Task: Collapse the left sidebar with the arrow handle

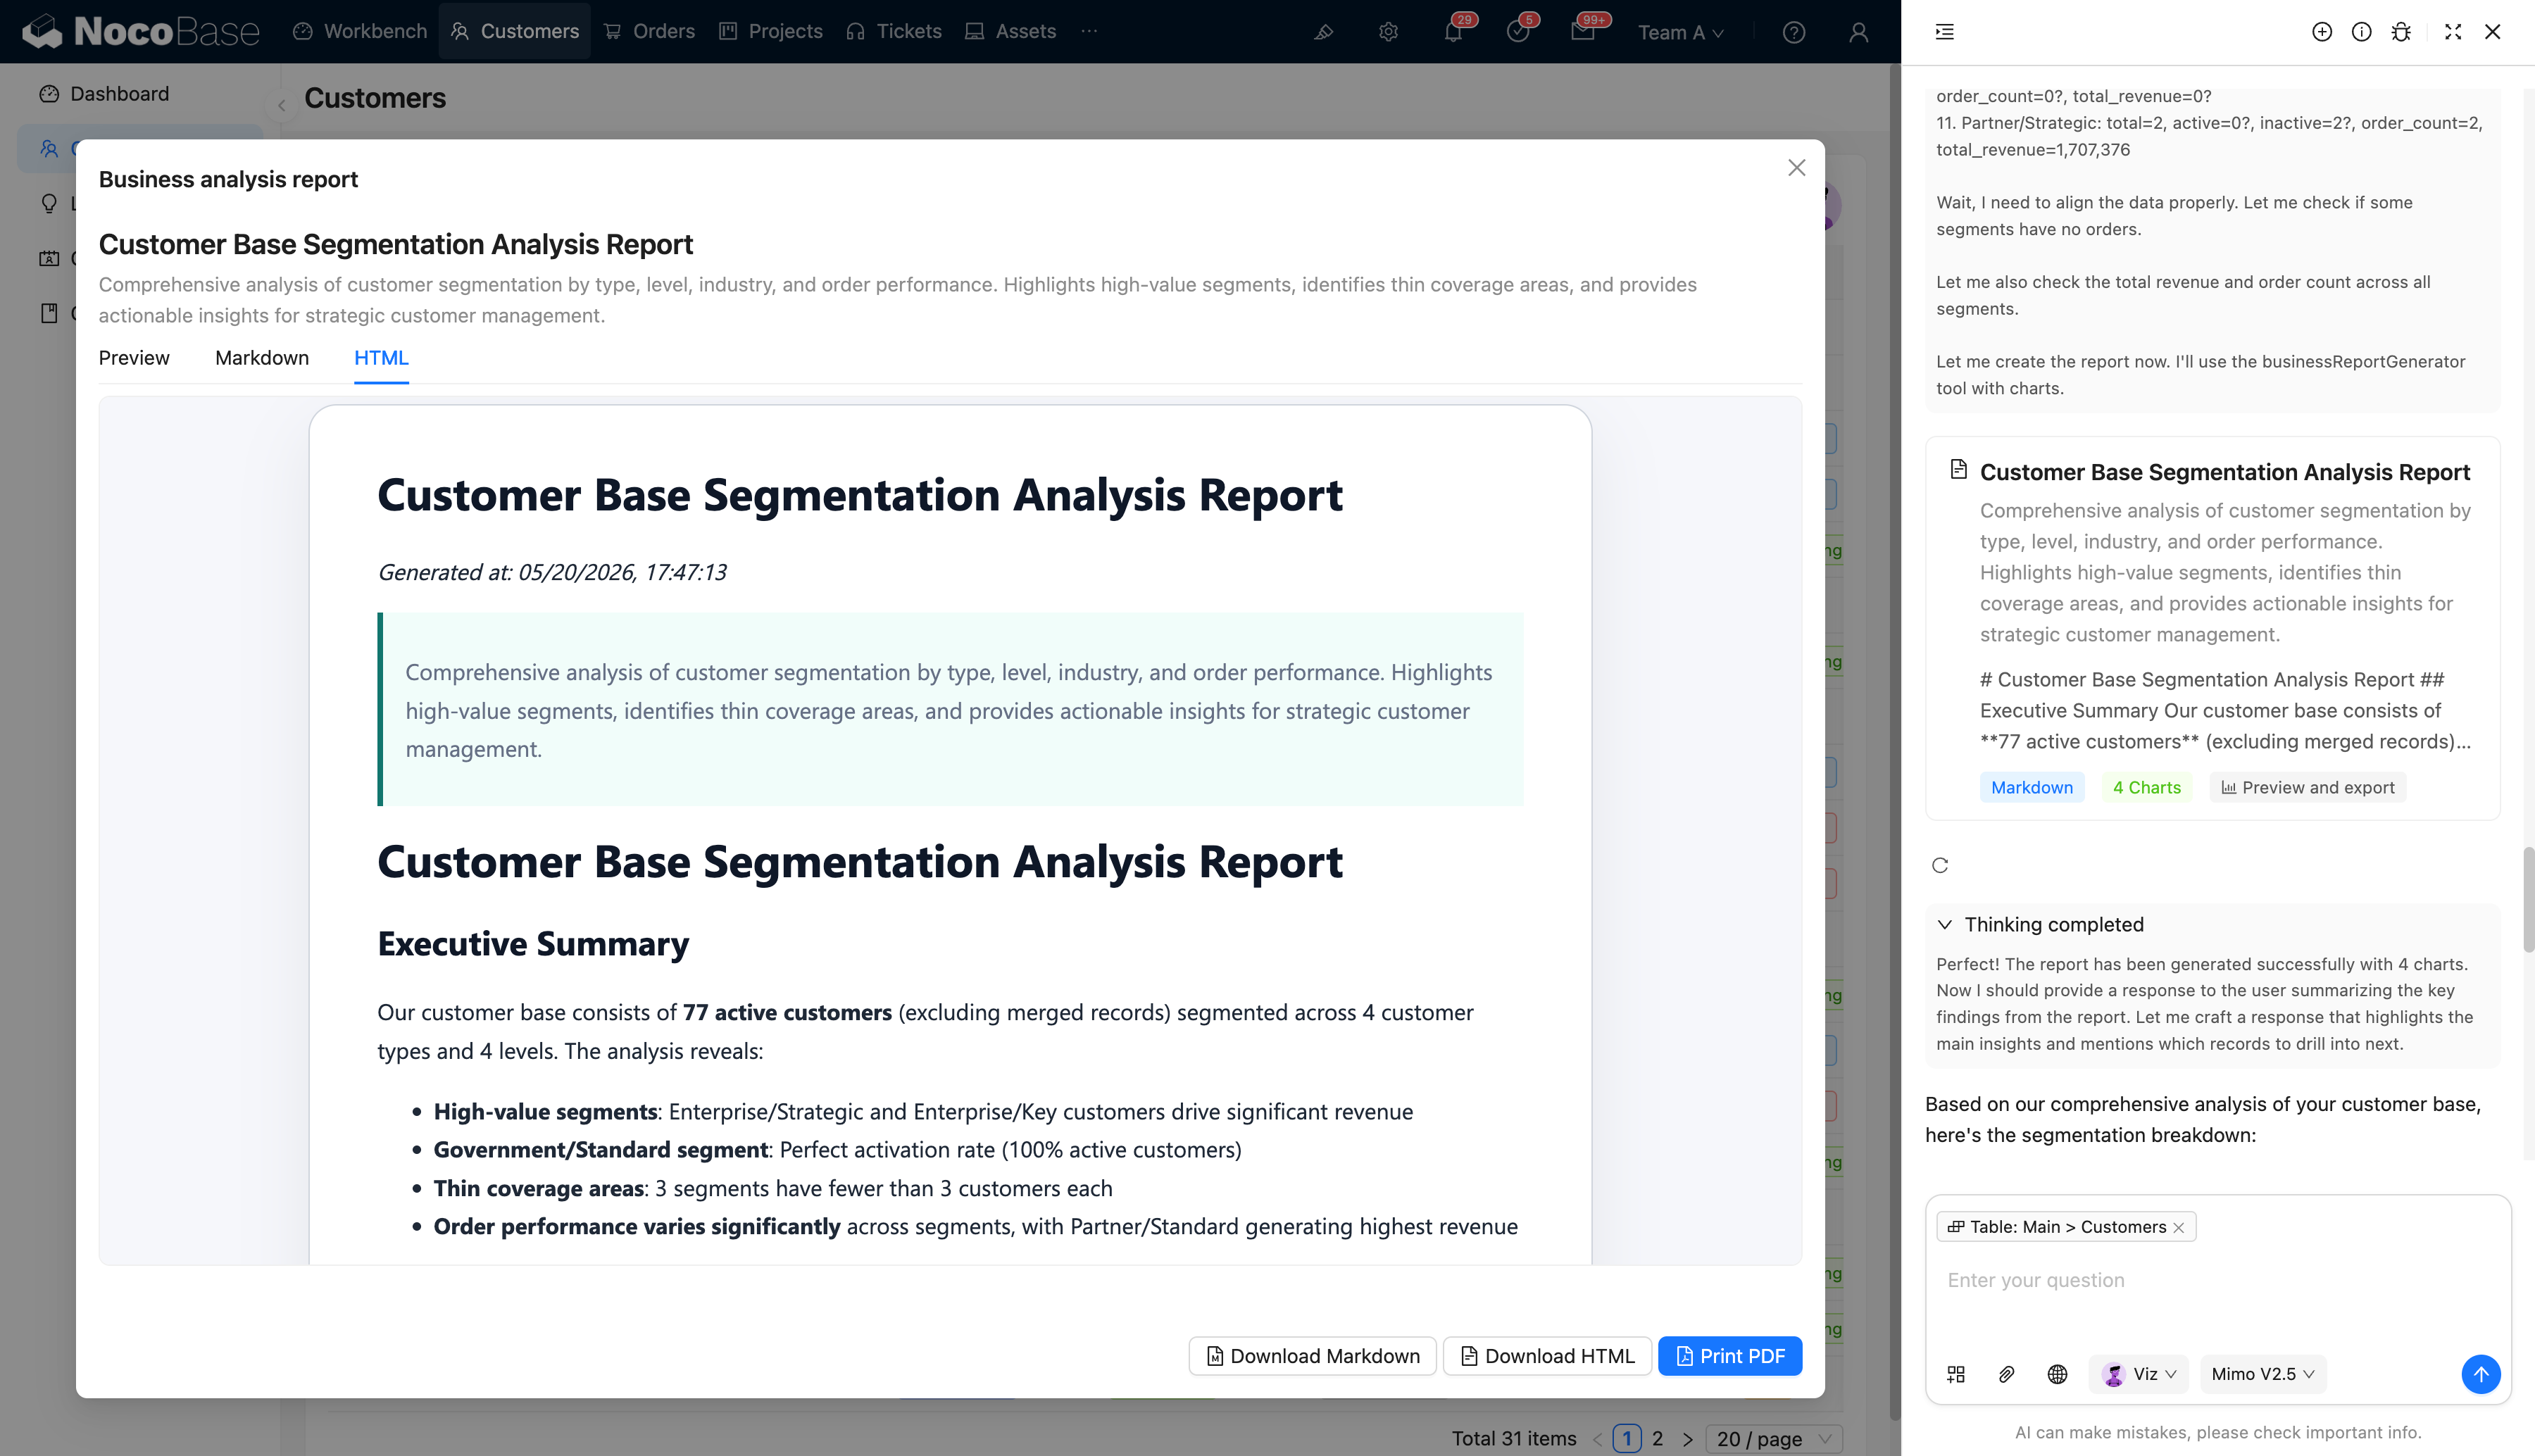Action: coord(281,105)
